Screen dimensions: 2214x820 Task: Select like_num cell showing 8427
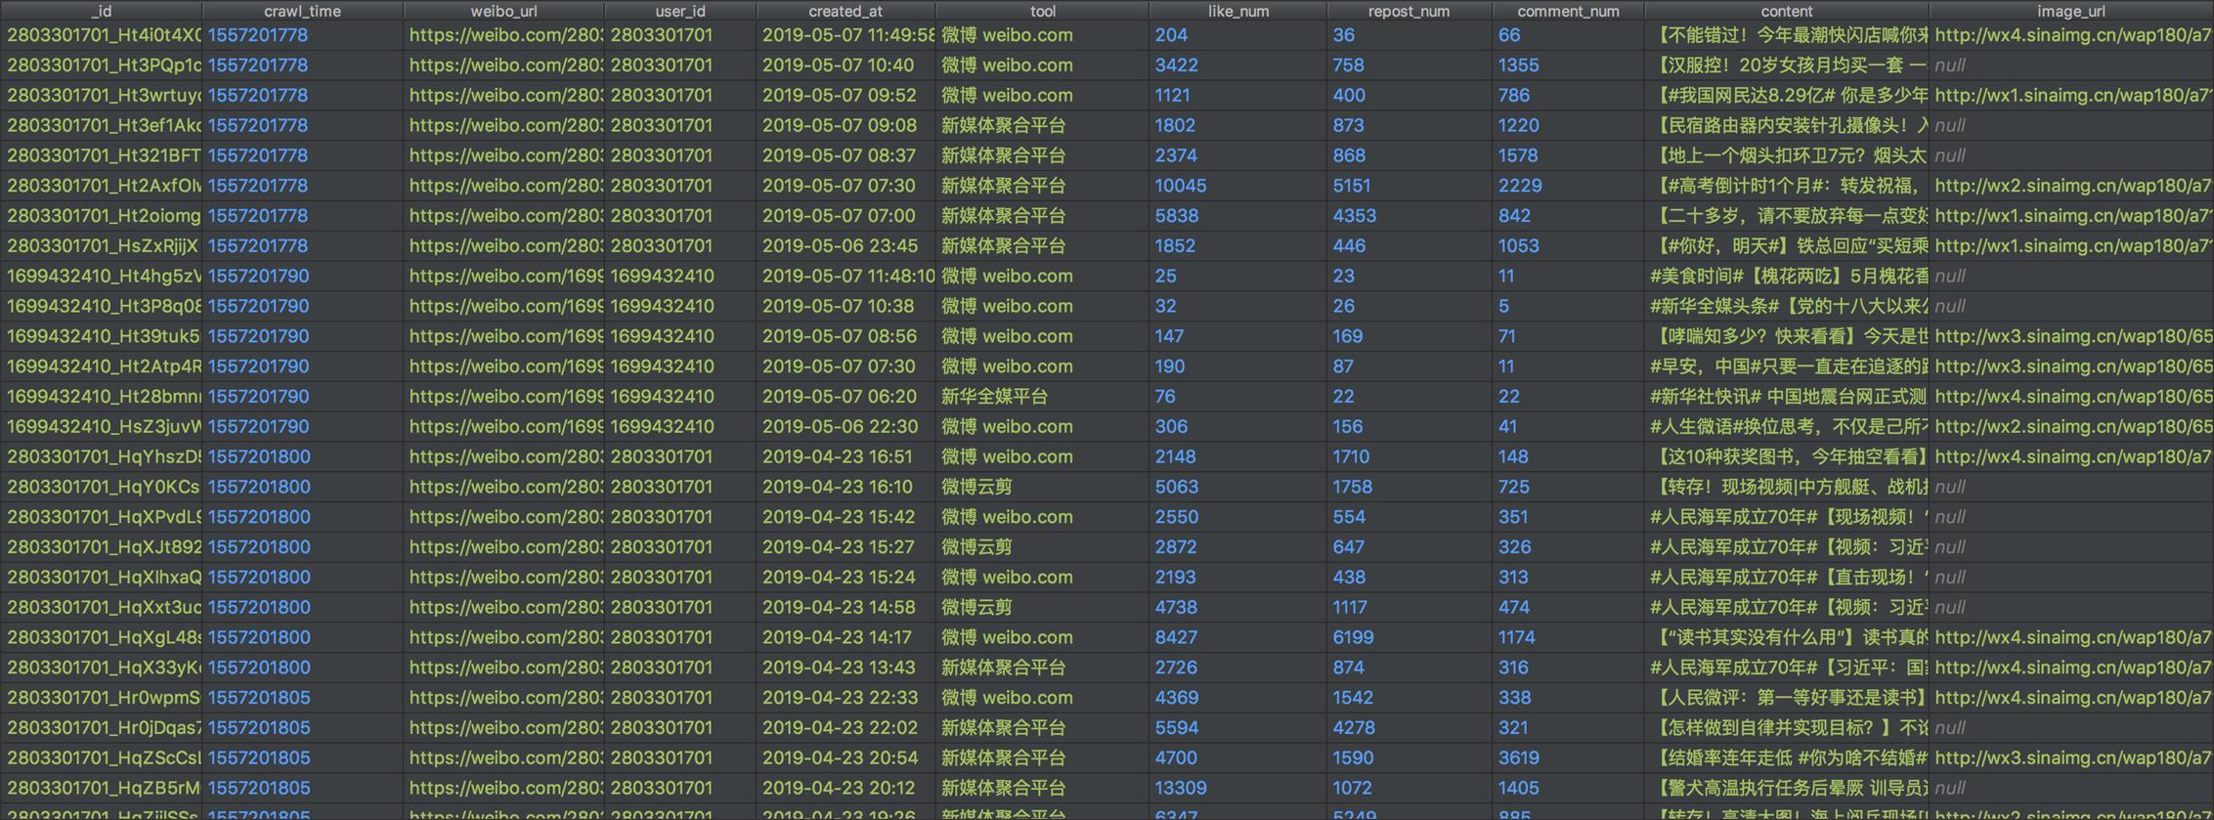click(1237, 637)
